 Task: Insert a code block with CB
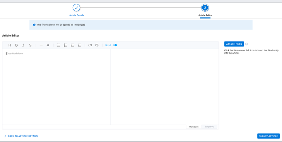[97, 45]
